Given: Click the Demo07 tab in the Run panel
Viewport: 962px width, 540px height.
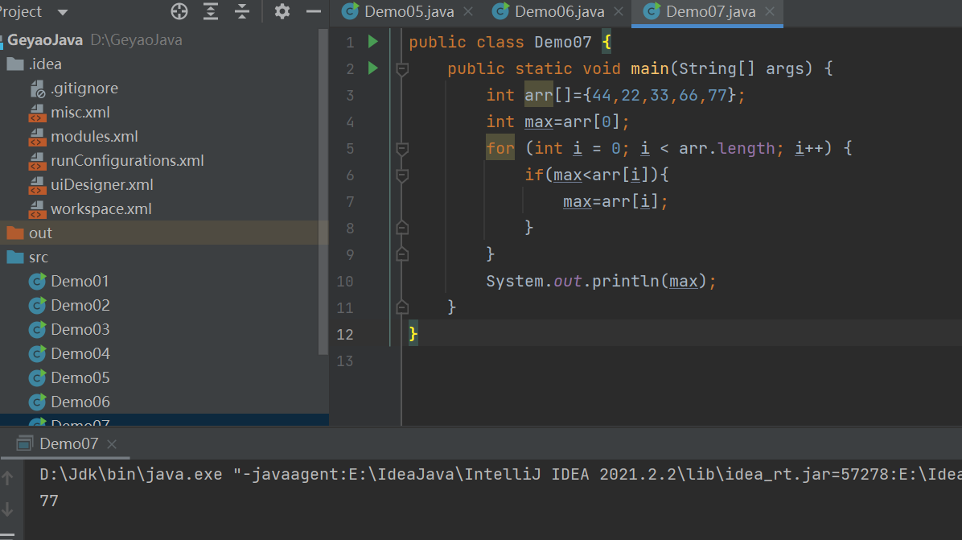Looking at the screenshot, I should [x=68, y=443].
